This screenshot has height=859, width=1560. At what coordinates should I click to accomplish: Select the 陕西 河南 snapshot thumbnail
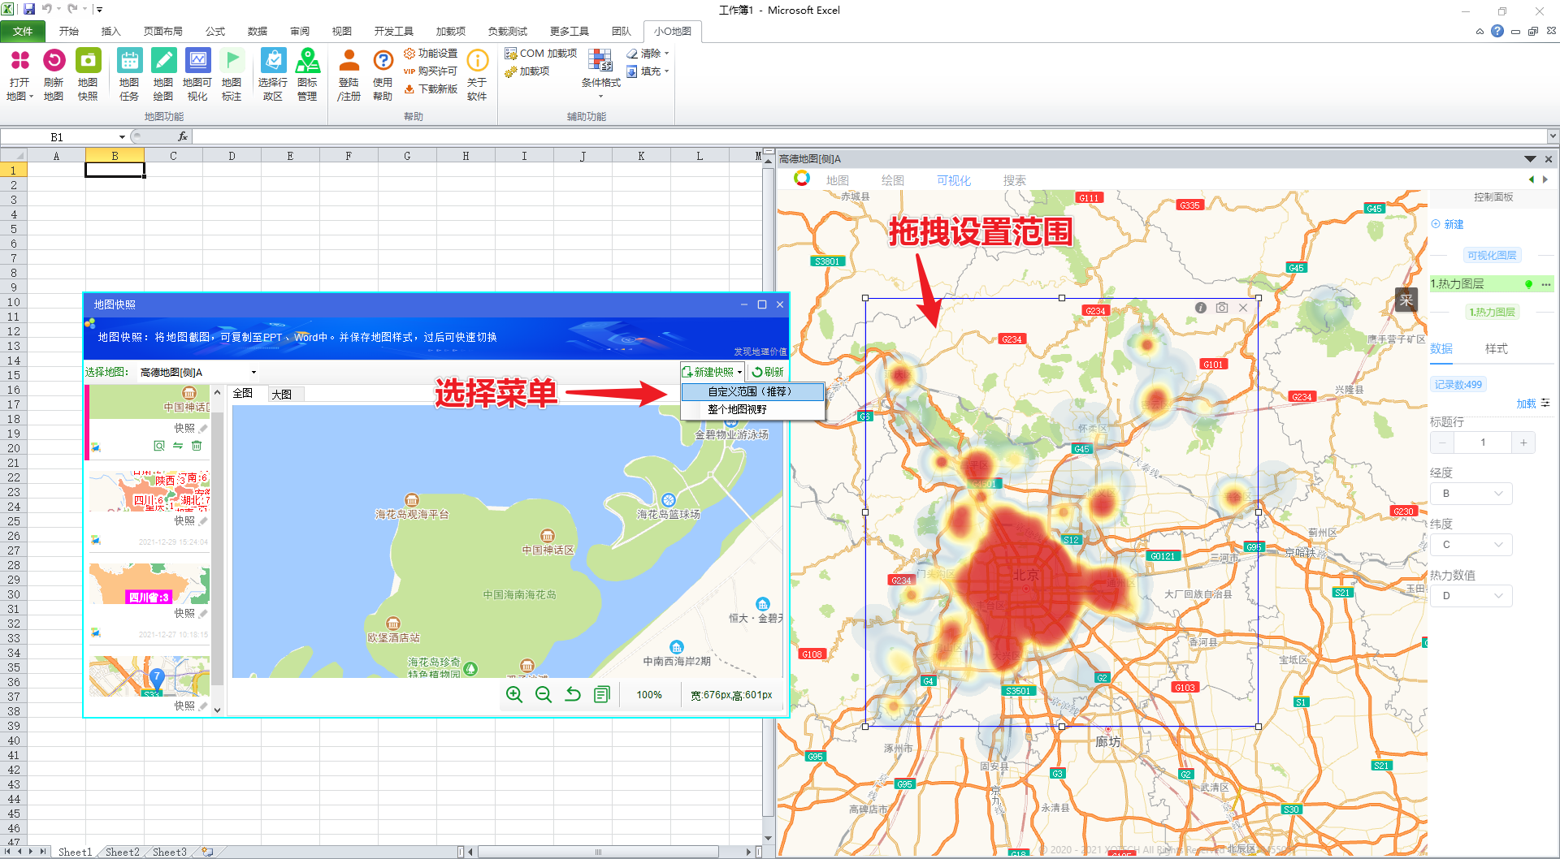click(x=149, y=490)
